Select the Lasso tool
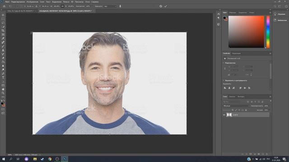The width and height of the screenshot is (289, 162). [x=3, y=23]
